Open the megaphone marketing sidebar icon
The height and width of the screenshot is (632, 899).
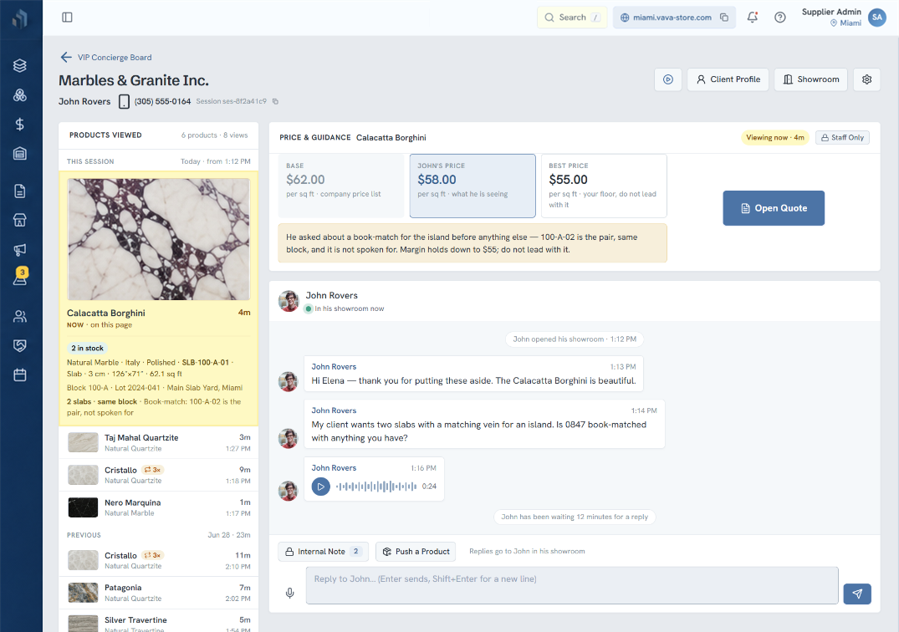click(20, 249)
